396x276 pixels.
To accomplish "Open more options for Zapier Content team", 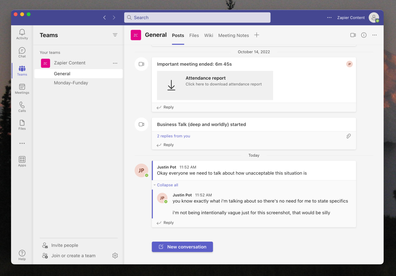I will pyautogui.click(x=115, y=63).
